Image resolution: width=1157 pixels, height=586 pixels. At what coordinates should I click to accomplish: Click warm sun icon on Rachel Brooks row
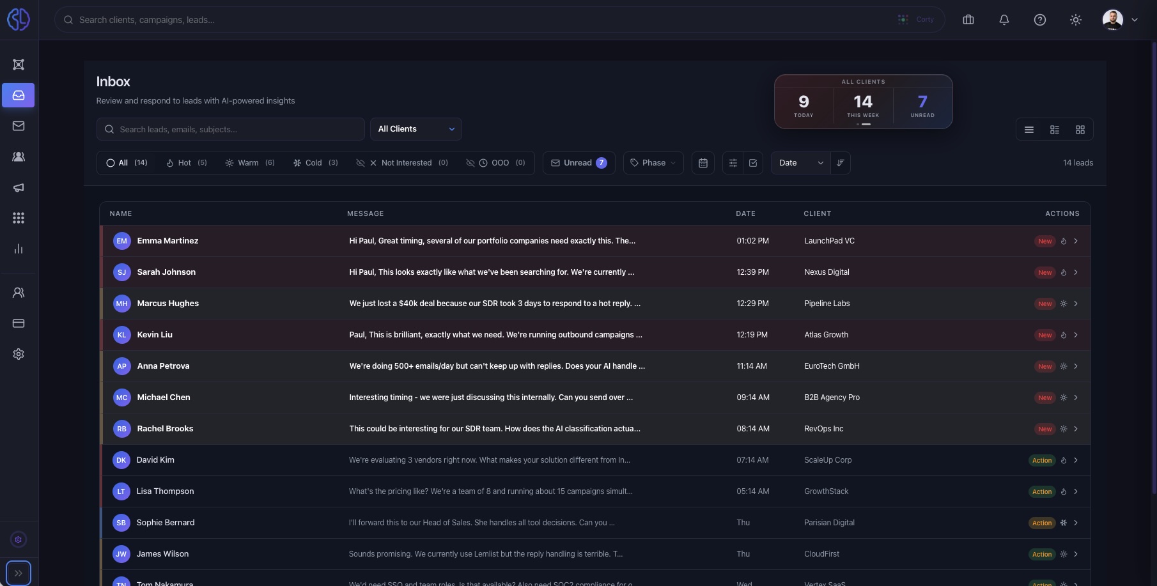[x=1064, y=429]
